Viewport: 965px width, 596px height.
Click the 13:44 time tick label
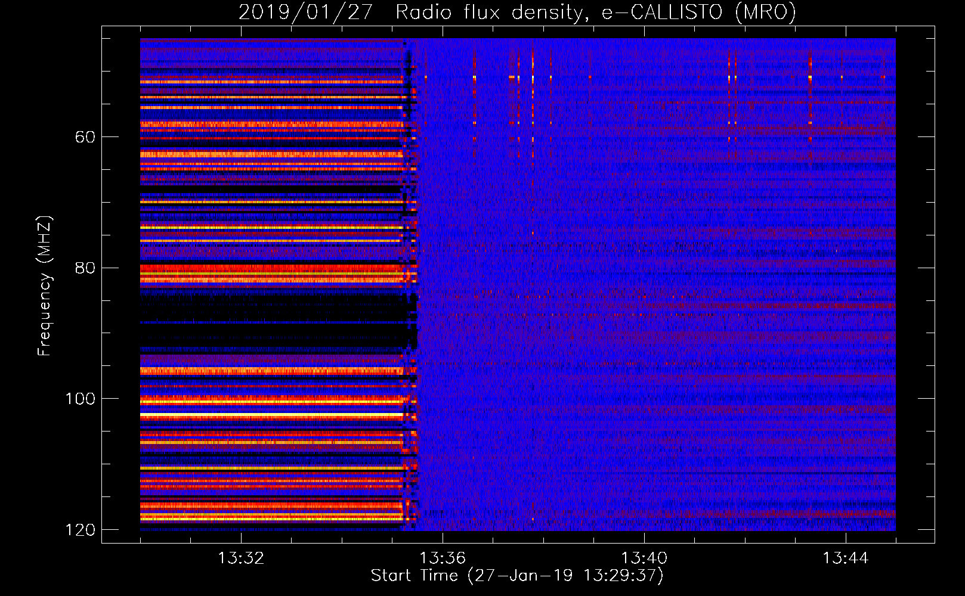pos(846,558)
